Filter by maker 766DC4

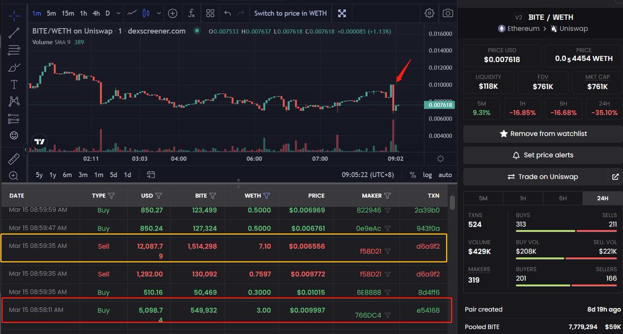[x=388, y=315]
